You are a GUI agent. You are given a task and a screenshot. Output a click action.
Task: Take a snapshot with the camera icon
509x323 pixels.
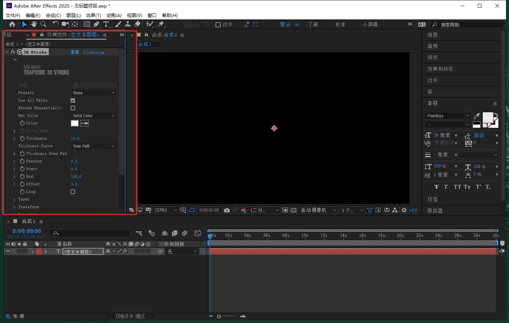pyautogui.click(x=227, y=210)
